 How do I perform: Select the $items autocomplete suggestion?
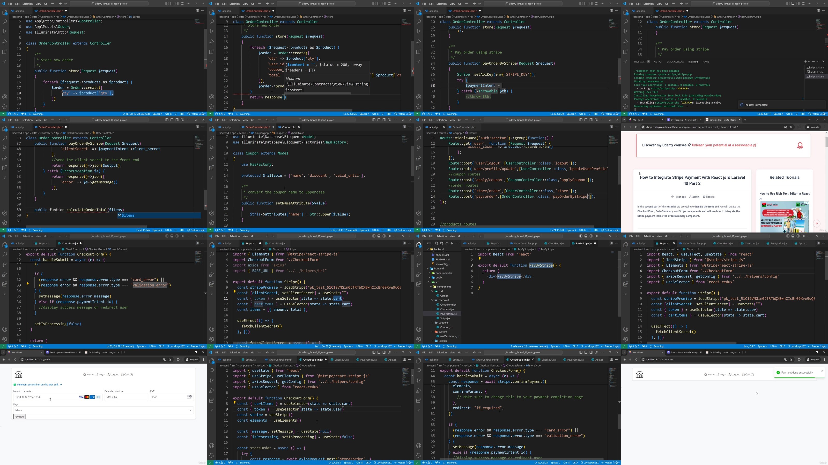159,215
